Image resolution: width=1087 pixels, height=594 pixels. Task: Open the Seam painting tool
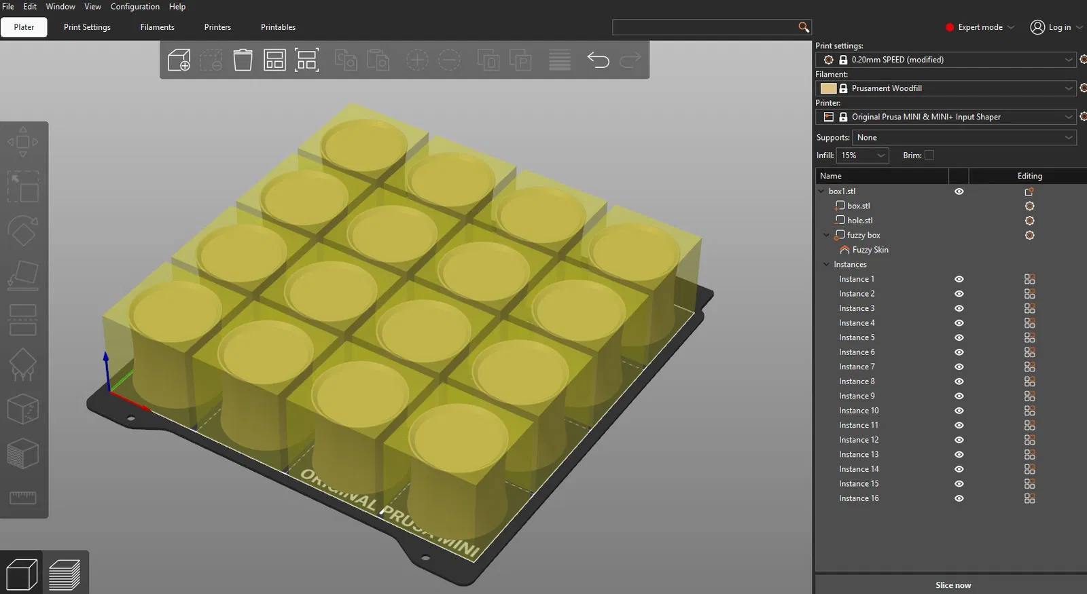[22, 409]
